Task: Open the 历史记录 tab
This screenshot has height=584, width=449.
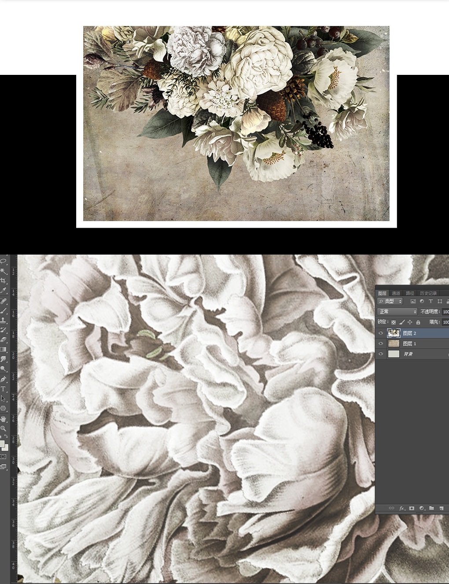Action: pyautogui.click(x=428, y=293)
